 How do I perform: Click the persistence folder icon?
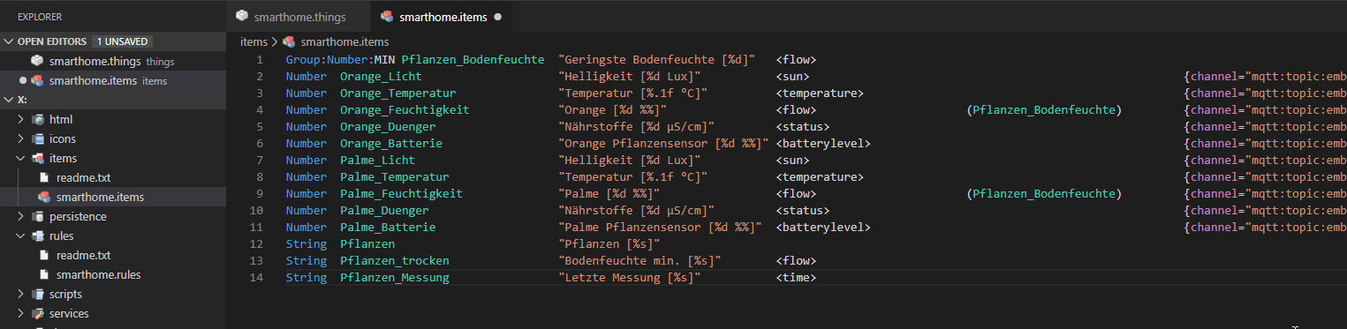click(38, 216)
